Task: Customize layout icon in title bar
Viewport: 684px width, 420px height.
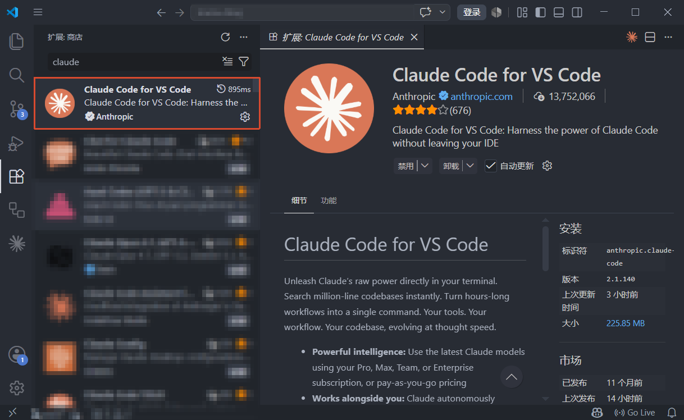Action: point(522,12)
